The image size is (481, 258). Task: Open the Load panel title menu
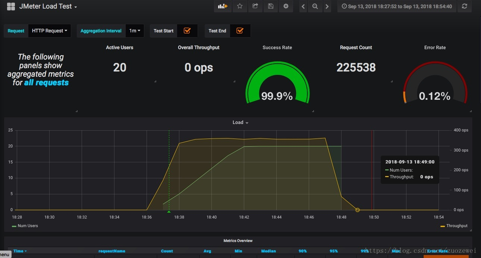[240, 122]
